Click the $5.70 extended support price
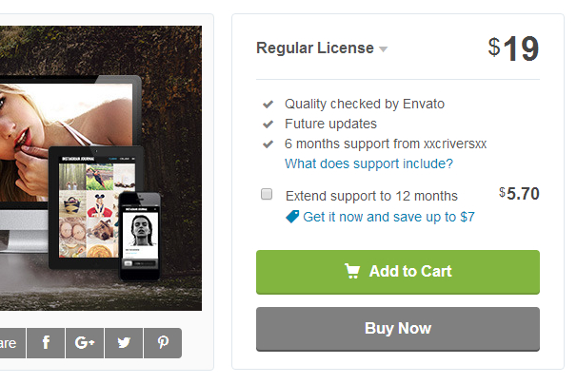Screen dimensions: 577x384 519,194
